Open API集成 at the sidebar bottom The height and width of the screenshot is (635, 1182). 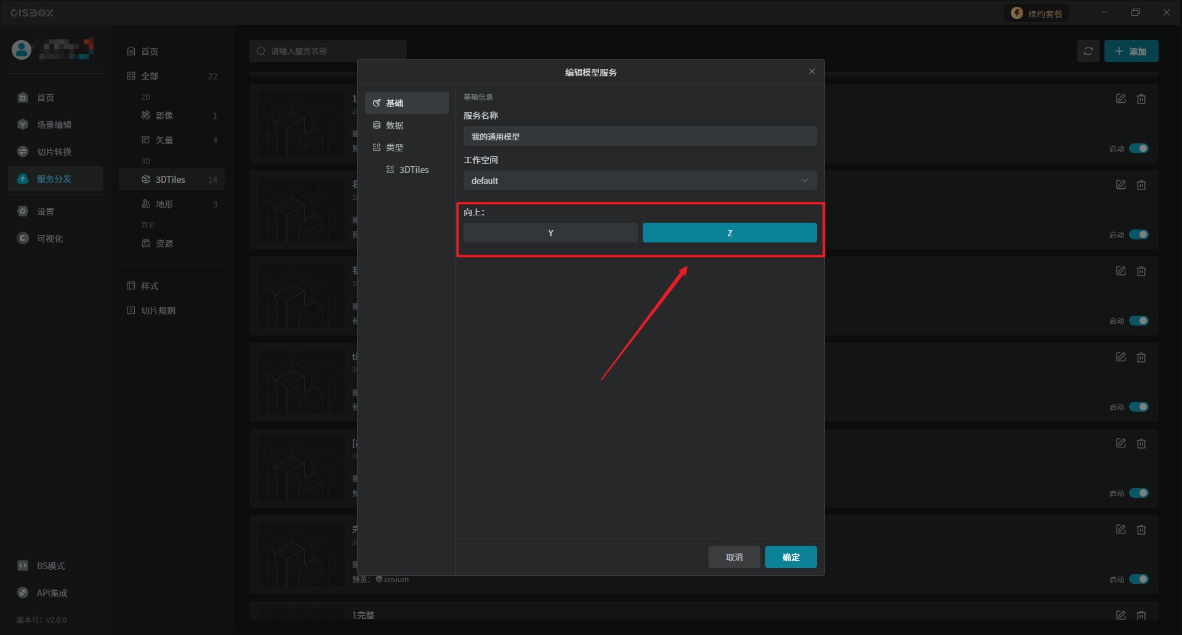pos(52,593)
